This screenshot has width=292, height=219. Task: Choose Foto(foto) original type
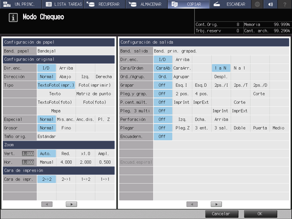coord(95,102)
